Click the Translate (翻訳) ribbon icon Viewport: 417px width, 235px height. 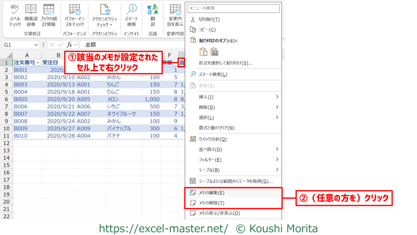153,15
